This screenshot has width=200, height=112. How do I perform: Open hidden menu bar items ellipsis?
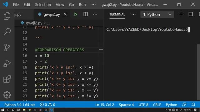[x=93, y=5]
